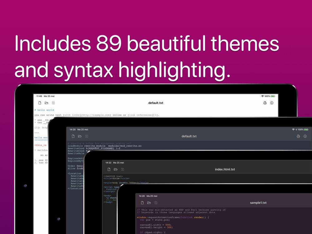Click the 'var pos = state.pos;' line
This screenshot has width=312, height=234.
(155, 220)
